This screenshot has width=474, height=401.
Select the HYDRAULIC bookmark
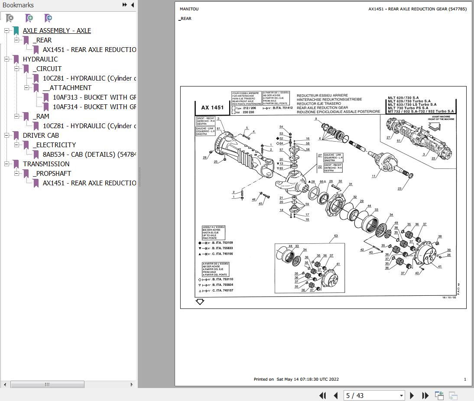[x=40, y=59]
